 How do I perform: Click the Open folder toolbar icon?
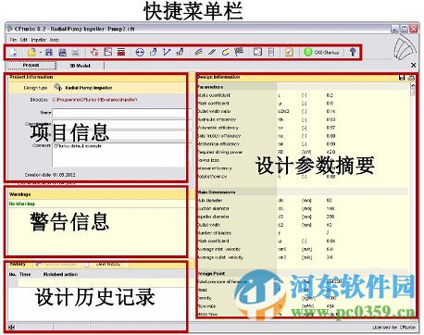coord(31,52)
